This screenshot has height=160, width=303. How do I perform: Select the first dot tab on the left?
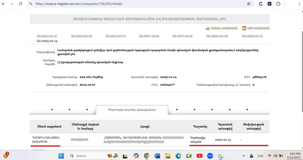pos(52,110)
